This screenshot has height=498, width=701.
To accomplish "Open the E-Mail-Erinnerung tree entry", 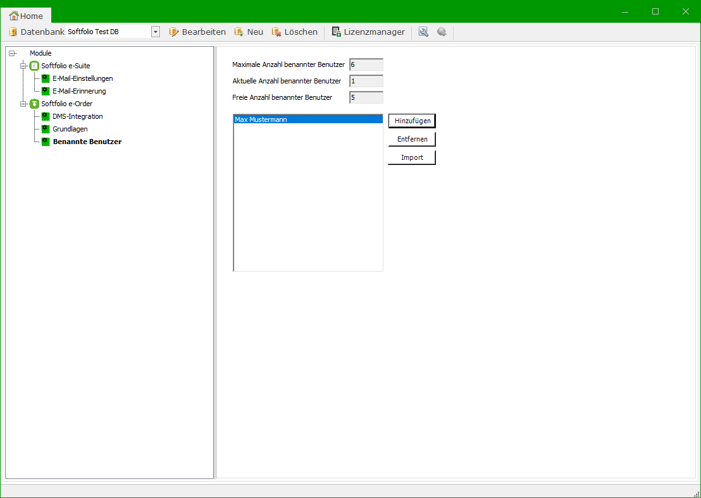I will [x=79, y=91].
